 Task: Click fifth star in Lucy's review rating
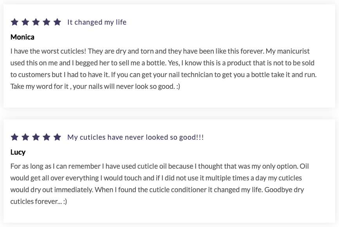pyautogui.click(x=57, y=137)
